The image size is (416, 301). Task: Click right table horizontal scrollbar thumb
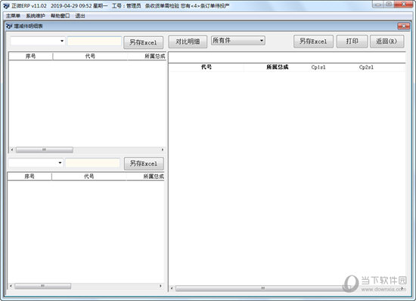[x=262, y=288]
